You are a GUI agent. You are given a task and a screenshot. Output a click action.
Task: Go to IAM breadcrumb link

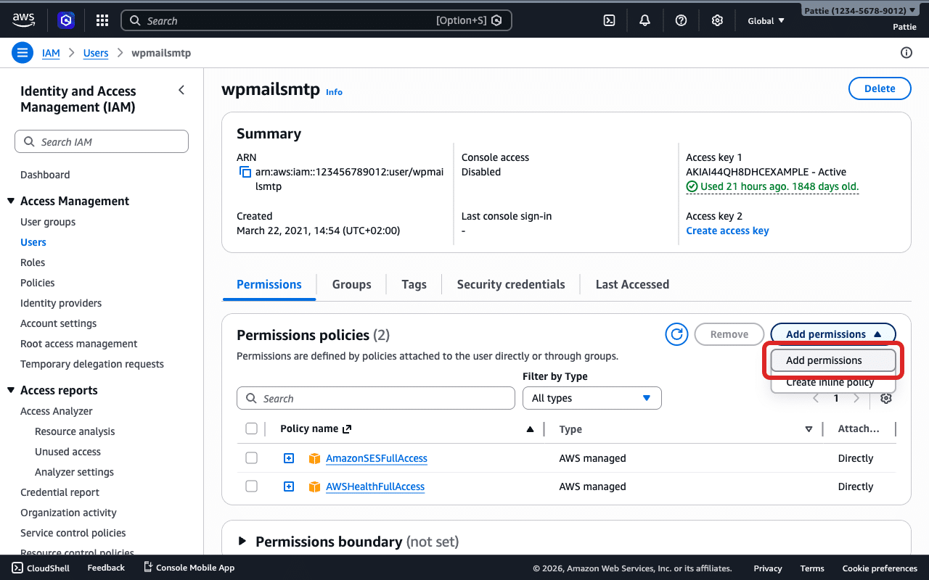(x=51, y=53)
